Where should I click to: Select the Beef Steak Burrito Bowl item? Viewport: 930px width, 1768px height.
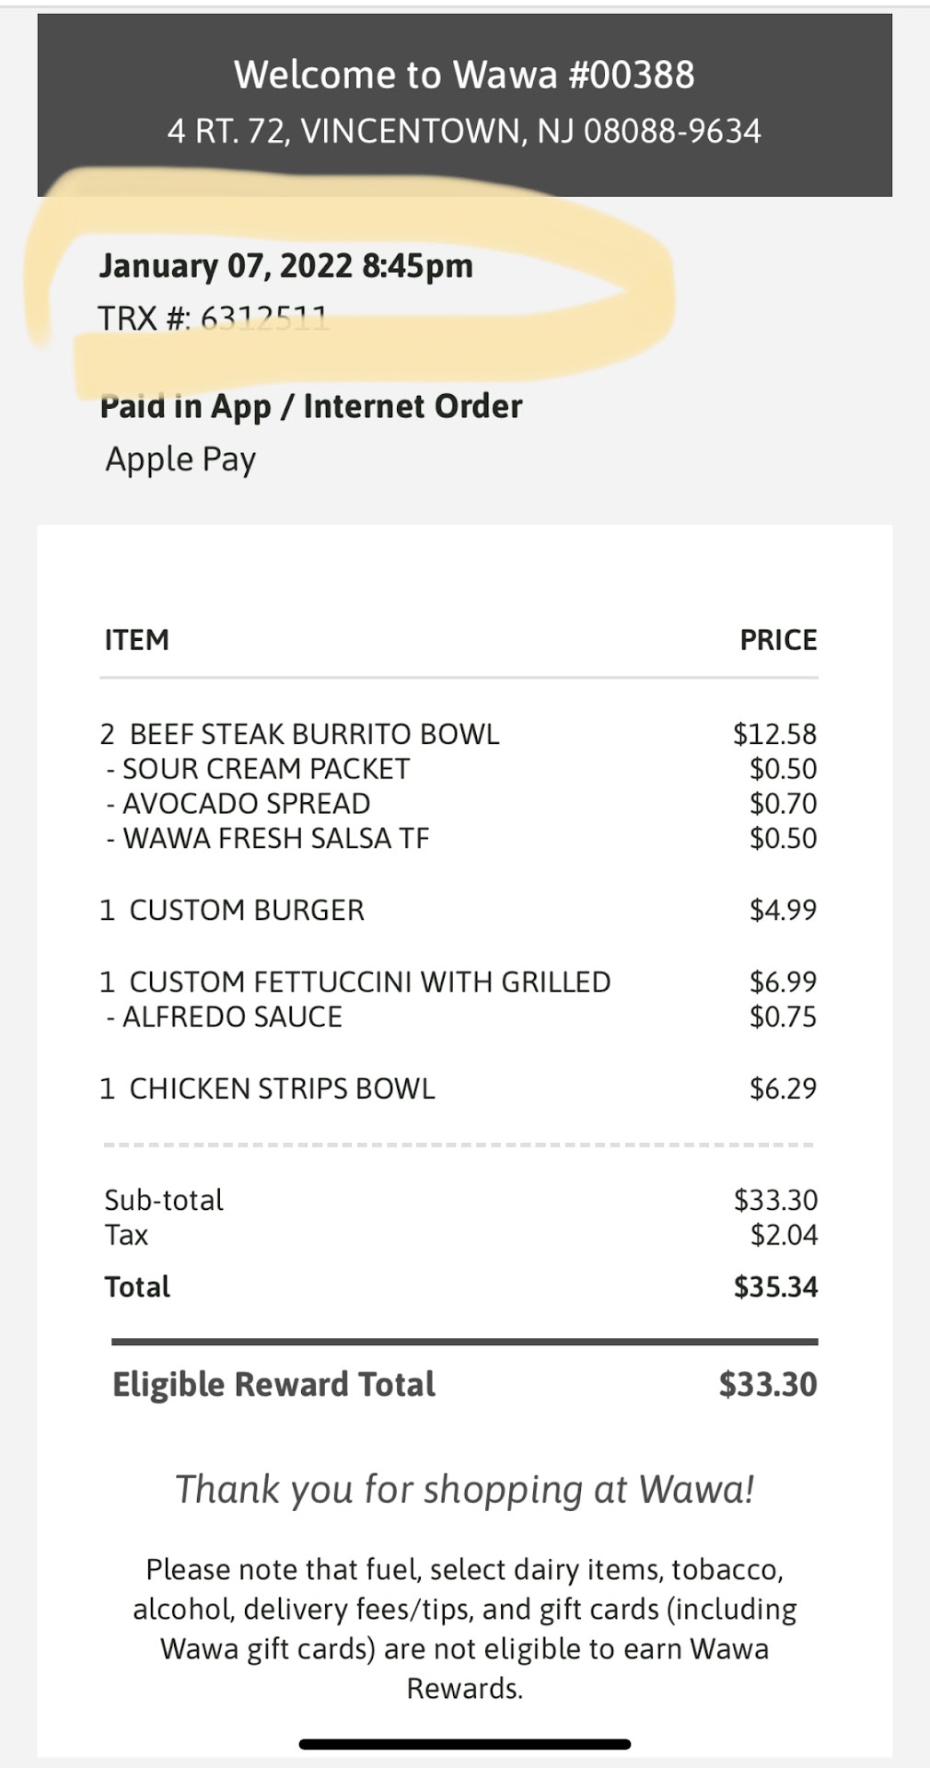[x=300, y=734]
